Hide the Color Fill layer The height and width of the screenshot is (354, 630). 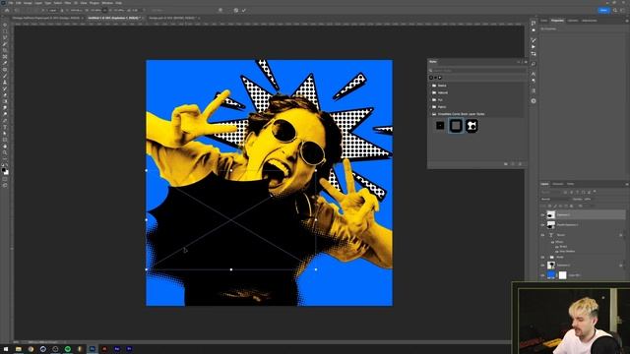point(542,275)
